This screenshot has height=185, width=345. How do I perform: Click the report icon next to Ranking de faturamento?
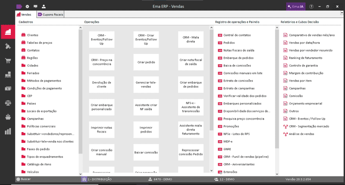(285, 58)
